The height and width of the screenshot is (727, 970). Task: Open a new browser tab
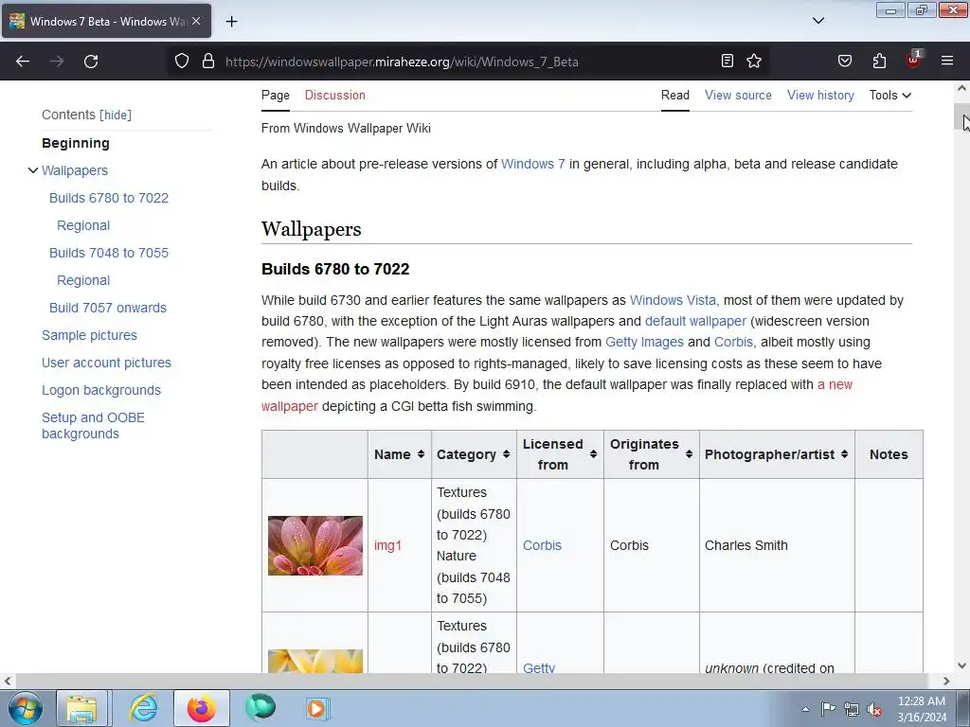[x=231, y=22]
